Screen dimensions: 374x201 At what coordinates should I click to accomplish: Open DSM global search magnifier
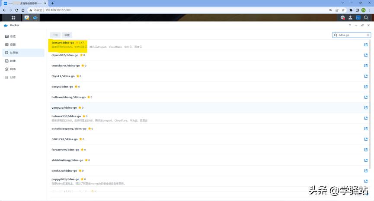366,18
